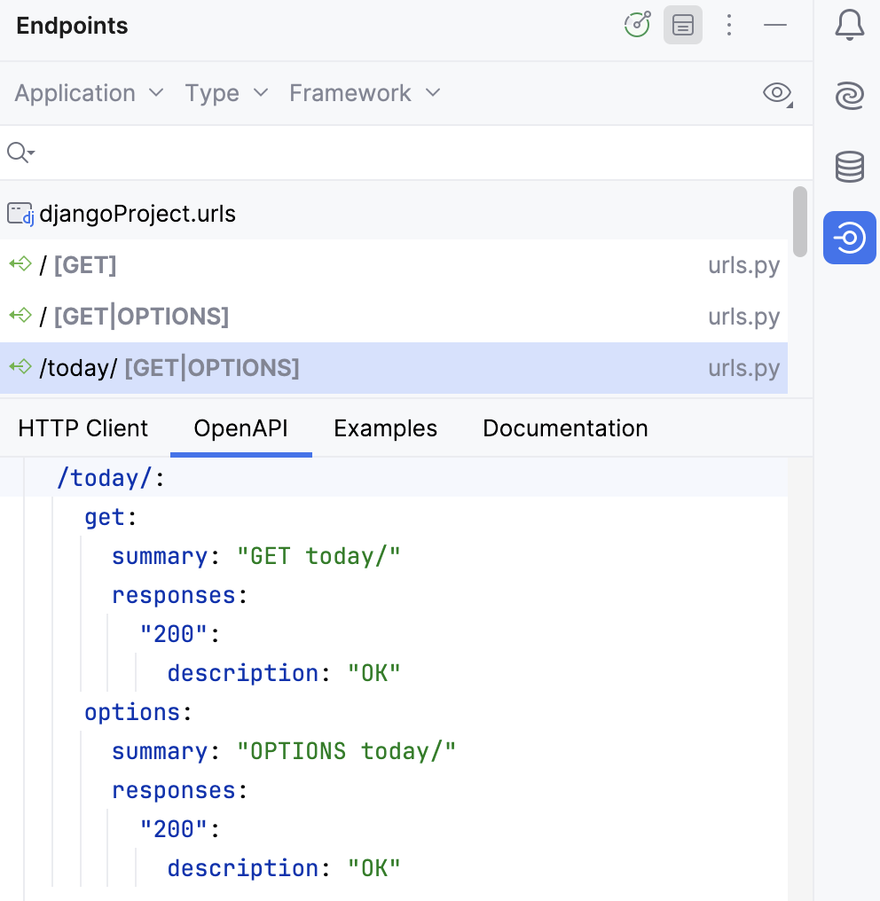Screen dimensions: 880x901
Task: Toggle the endpoint details view layout
Action: (x=682, y=25)
